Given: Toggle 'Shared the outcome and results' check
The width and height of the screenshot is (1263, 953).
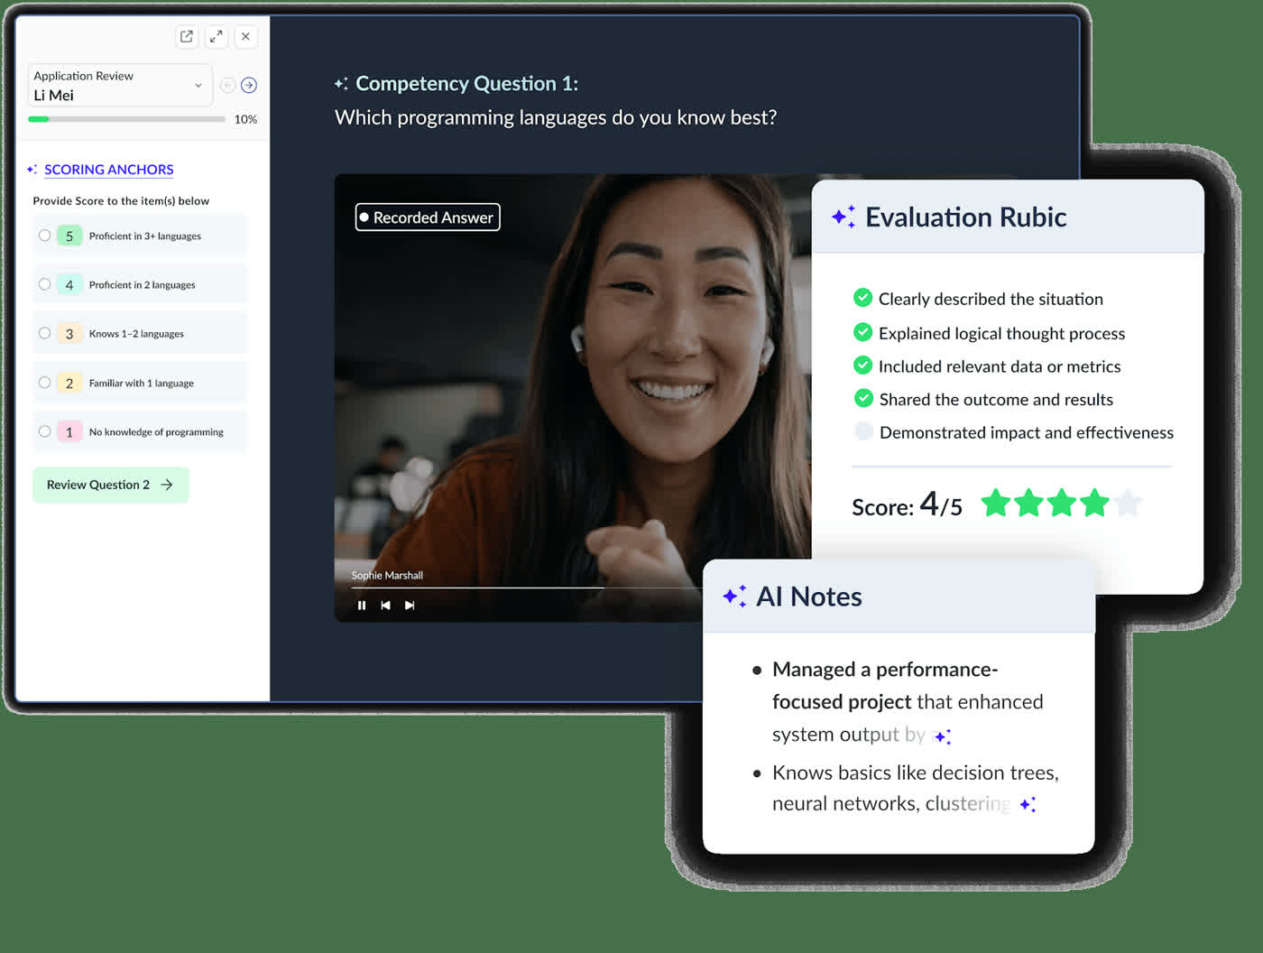Looking at the screenshot, I should (x=863, y=398).
